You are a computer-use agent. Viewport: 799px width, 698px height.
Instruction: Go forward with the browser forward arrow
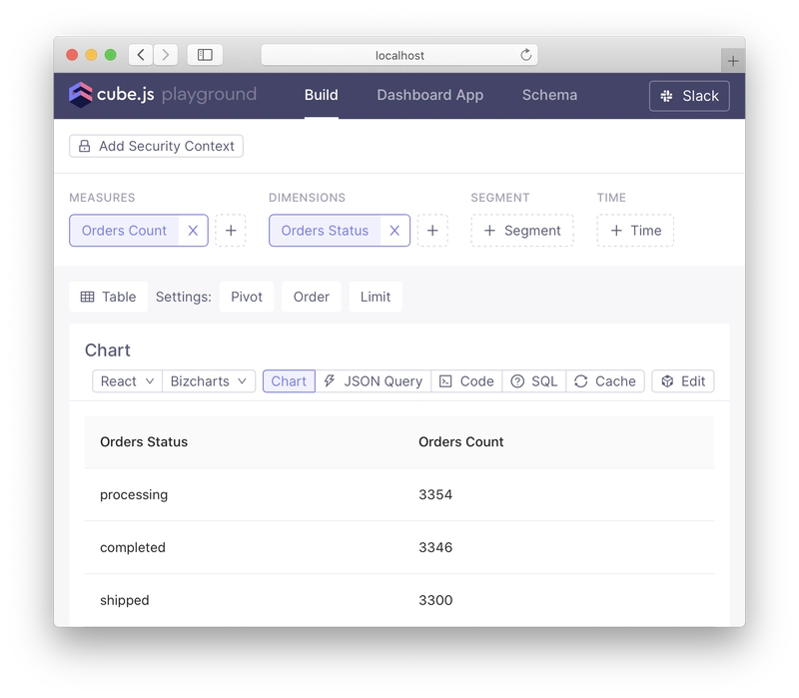pos(166,55)
